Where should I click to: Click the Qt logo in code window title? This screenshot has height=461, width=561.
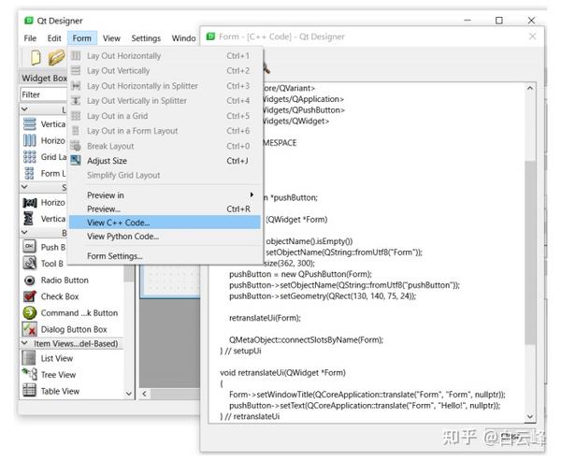210,36
